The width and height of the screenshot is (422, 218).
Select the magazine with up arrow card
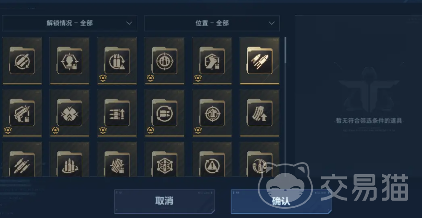tap(260, 113)
